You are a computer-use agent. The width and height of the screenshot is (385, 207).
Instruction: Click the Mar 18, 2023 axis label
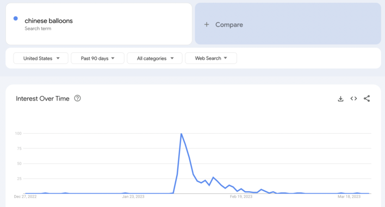coord(349,197)
